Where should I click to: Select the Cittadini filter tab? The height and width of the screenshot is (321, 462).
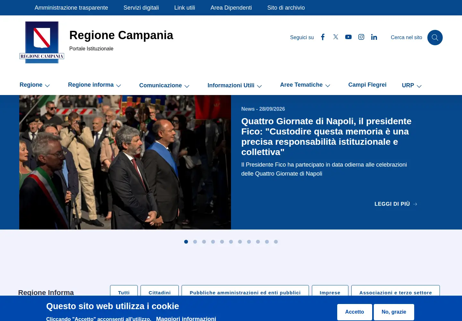point(159,291)
